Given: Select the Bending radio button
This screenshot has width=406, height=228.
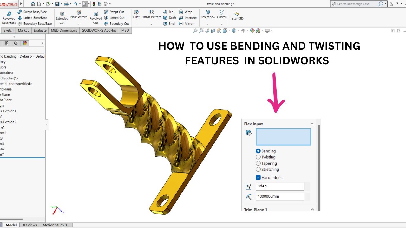Looking at the screenshot, I should tap(258, 151).
